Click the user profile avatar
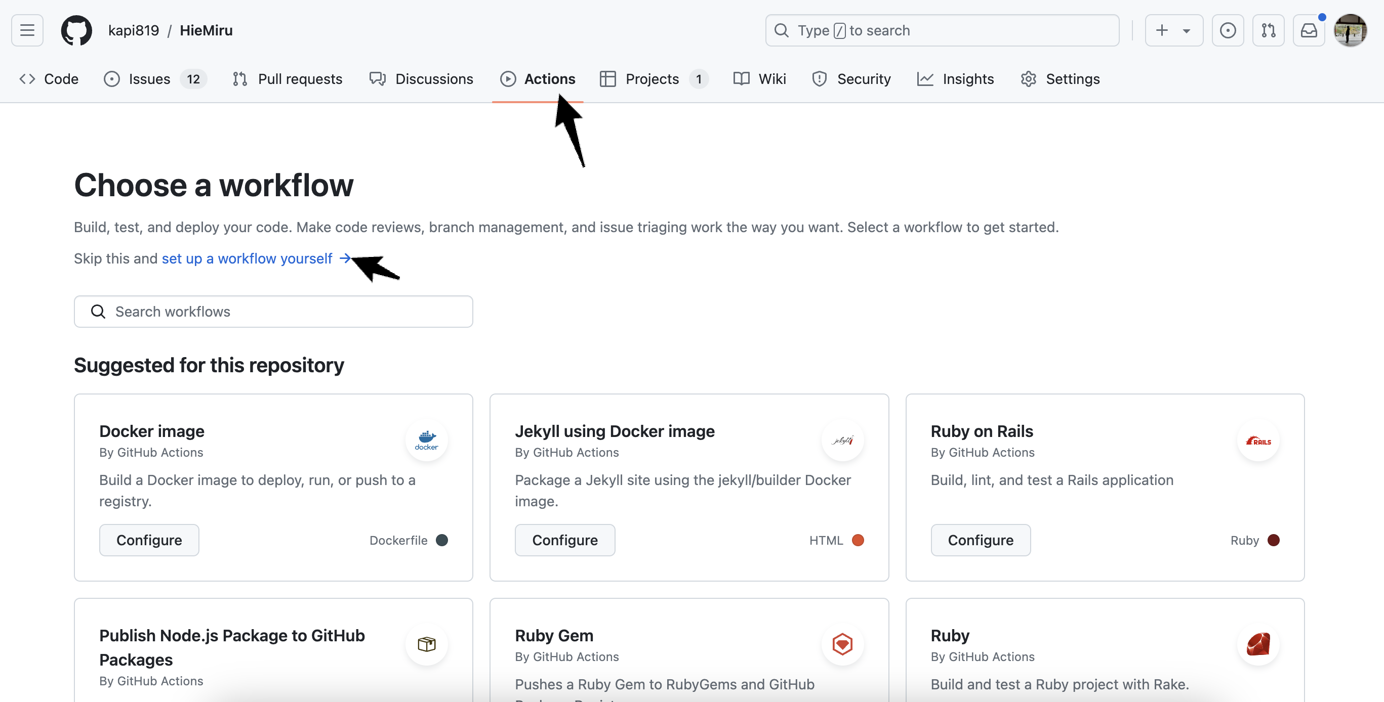 coord(1350,30)
